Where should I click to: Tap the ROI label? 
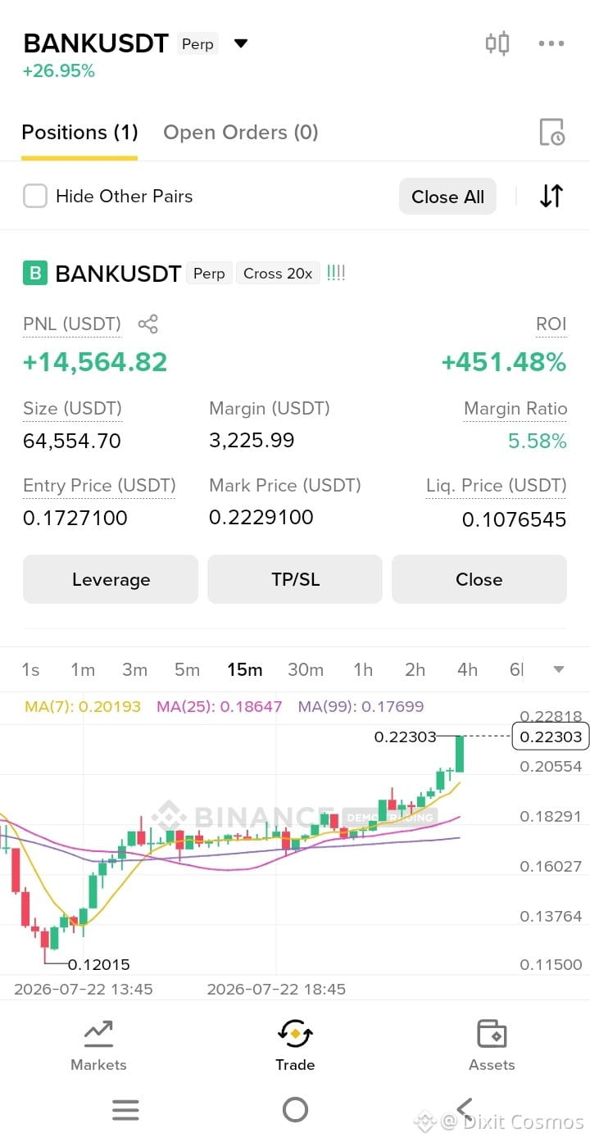click(x=551, y=324)
